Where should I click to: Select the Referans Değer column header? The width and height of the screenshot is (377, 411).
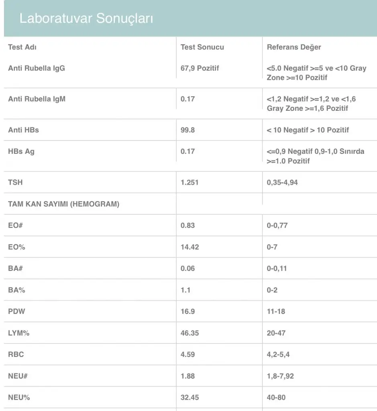point(294,47)
